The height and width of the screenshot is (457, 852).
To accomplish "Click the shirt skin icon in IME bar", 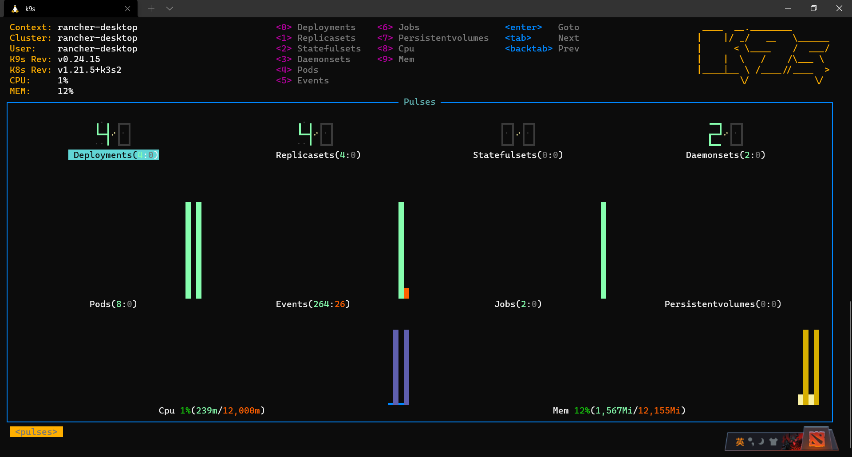I will point(773,441).
